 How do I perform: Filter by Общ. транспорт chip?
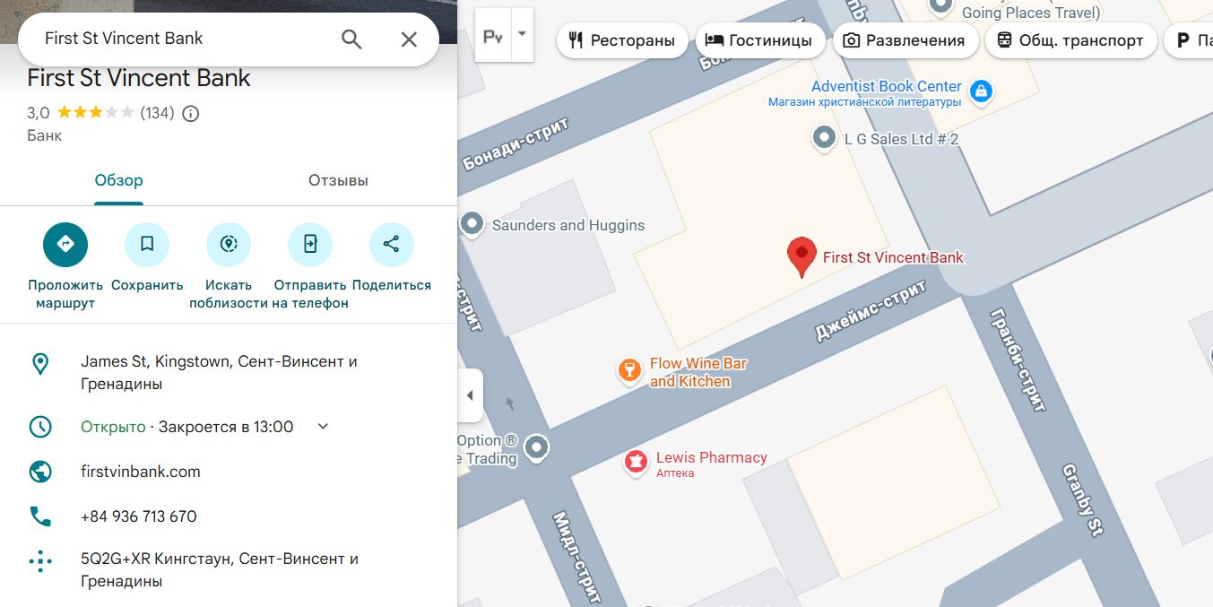1070,40
